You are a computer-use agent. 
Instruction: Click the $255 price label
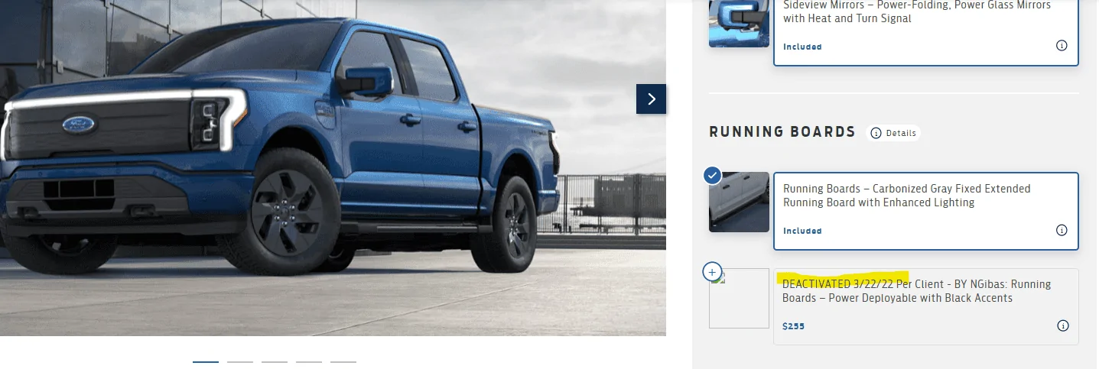(793, 326)
